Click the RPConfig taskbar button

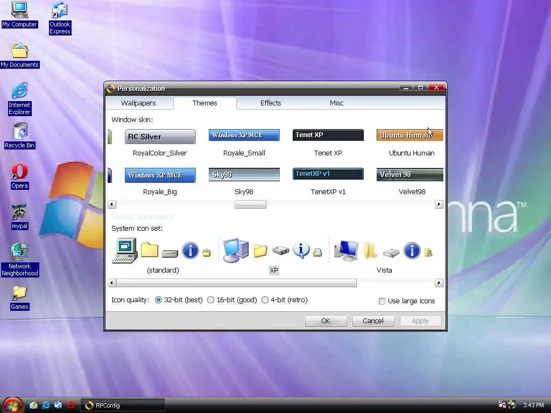[122, 405]
